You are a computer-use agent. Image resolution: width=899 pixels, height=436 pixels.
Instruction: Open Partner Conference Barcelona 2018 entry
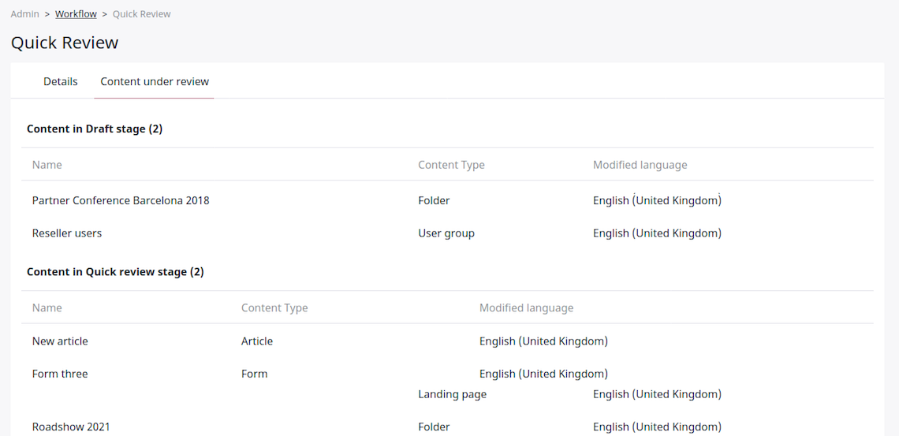(x=121, y=200)
